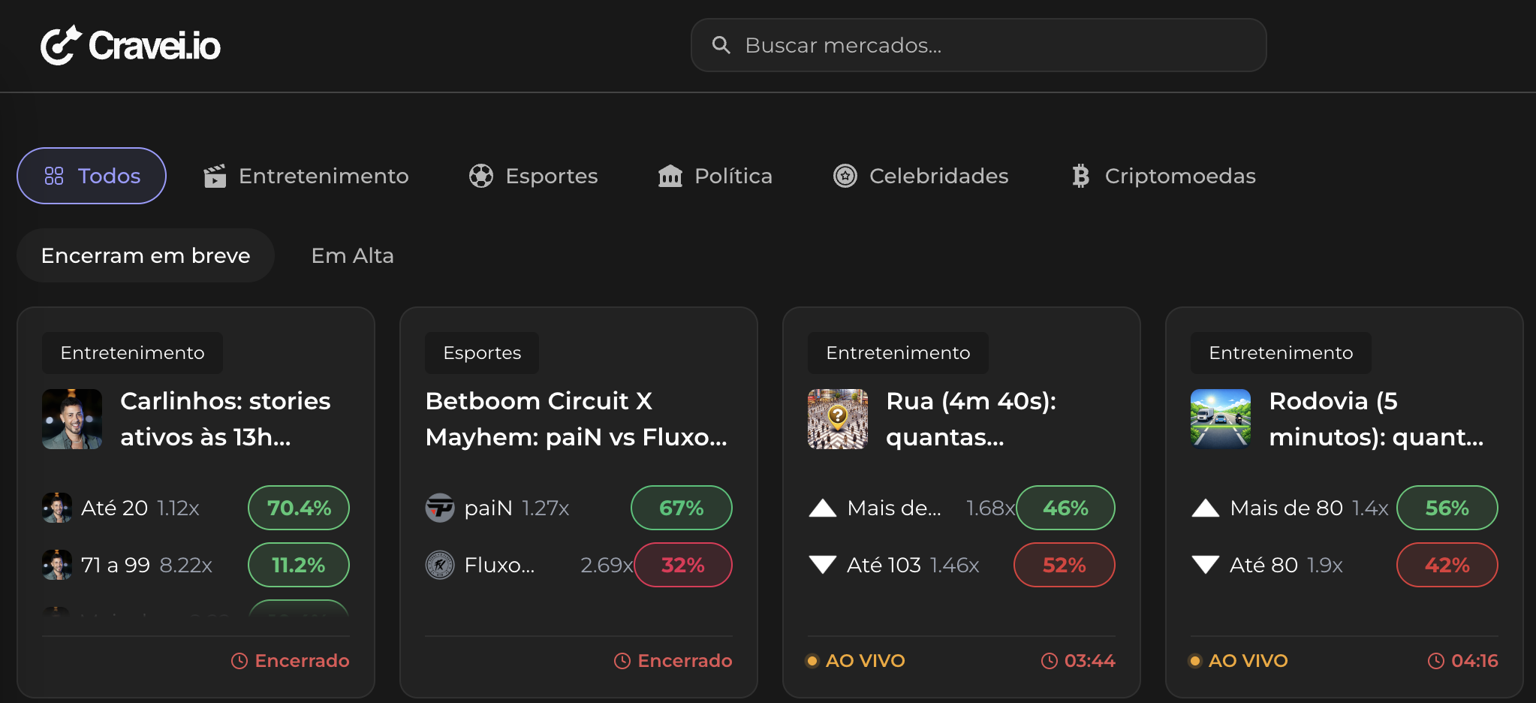The image size is (1536, 703).
Task: Click the search magnifier icon
Action: pos(721,45)
